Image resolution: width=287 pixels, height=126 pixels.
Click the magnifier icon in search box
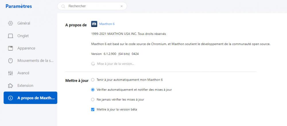click(x=63, y=6)
